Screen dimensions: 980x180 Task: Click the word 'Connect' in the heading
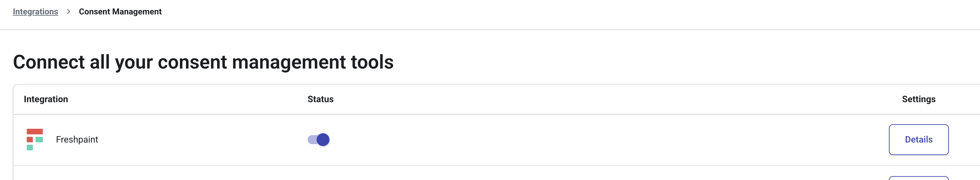pos(49,62)
